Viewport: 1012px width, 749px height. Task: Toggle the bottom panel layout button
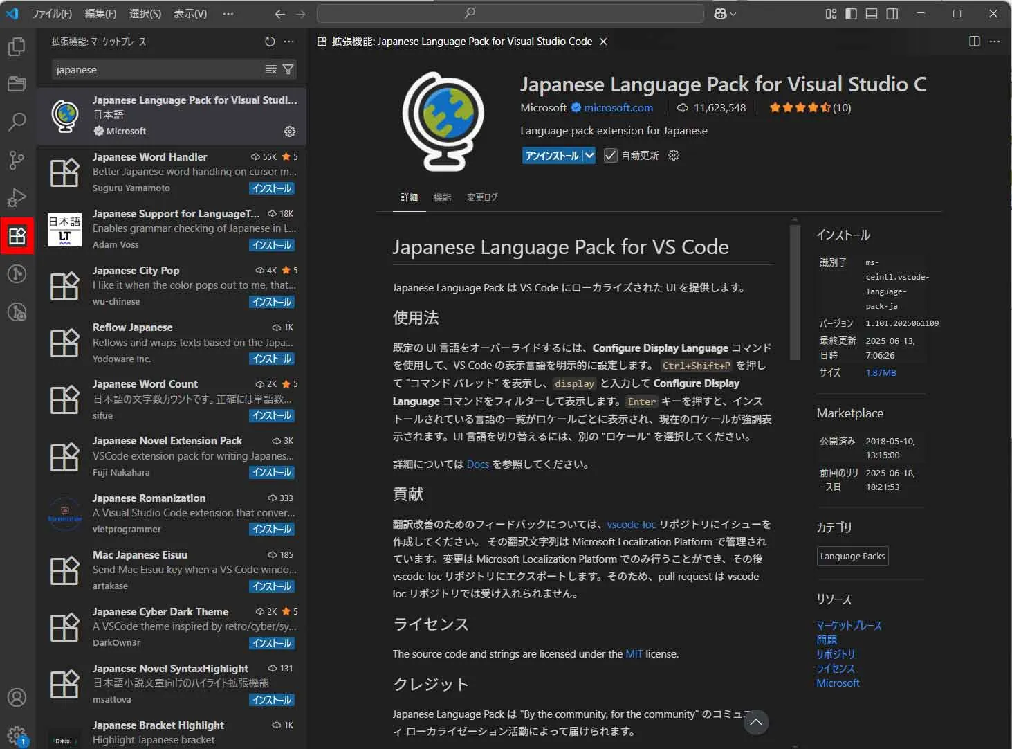[x=872, y=14]
